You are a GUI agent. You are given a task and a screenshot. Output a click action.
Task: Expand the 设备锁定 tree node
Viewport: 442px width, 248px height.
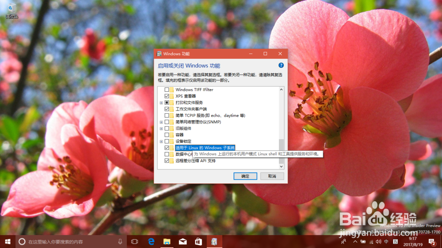tap(161, 142)
